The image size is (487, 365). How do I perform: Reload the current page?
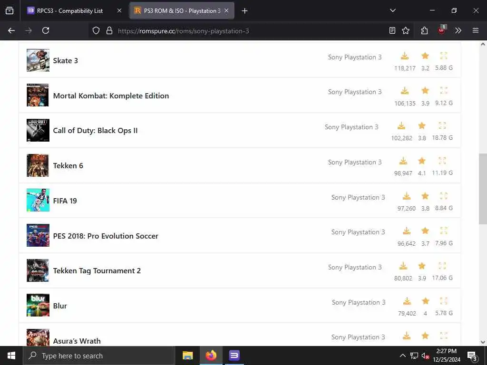click(46, 30)
